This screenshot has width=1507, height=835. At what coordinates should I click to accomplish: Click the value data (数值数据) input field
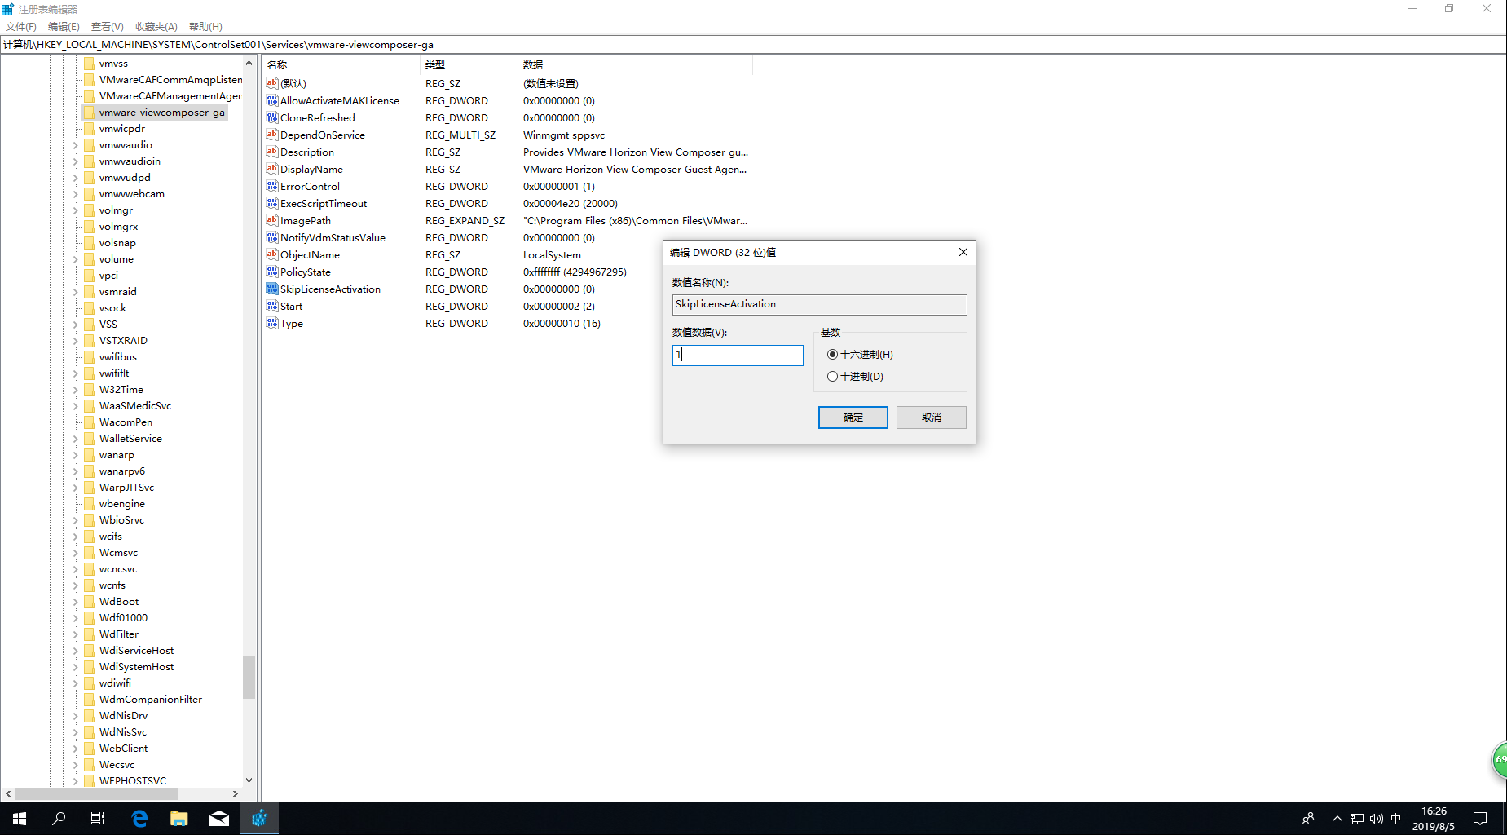coord(738,356)
